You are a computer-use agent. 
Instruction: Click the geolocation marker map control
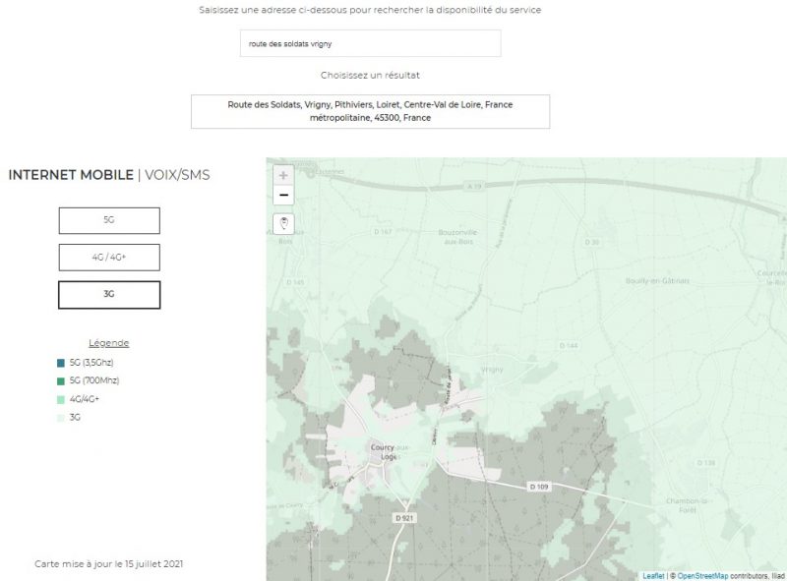tap(283, 223)
